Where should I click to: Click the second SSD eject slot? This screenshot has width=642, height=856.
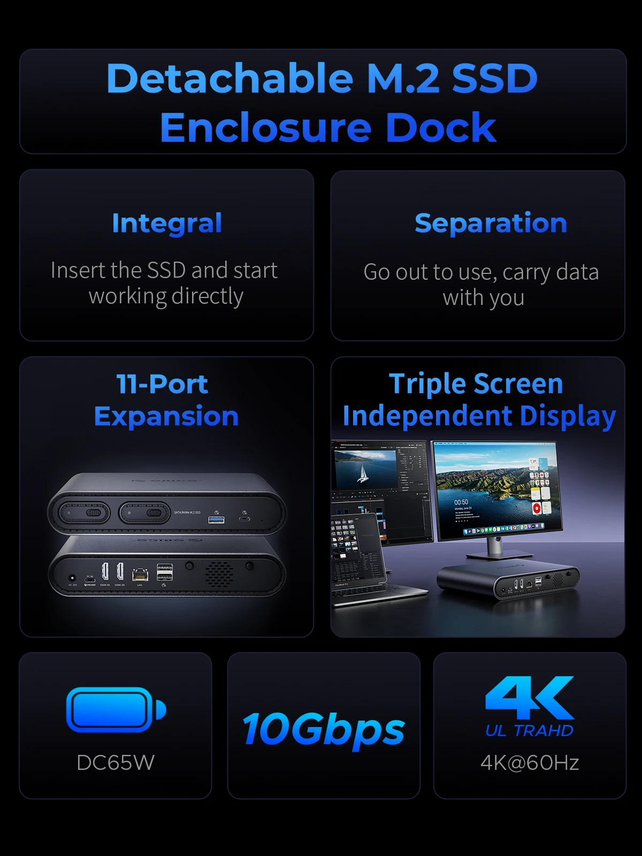(144, 513)
